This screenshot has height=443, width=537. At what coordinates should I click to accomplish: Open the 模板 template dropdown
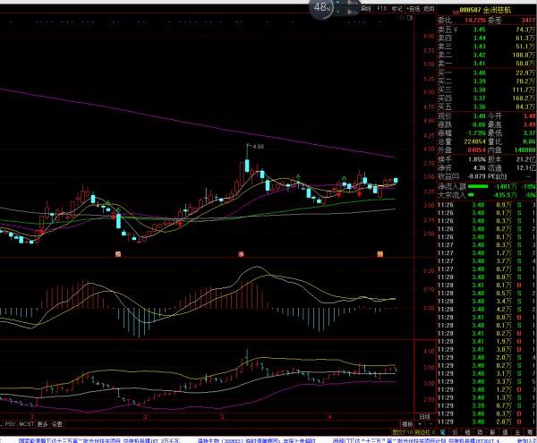[408, 422]
